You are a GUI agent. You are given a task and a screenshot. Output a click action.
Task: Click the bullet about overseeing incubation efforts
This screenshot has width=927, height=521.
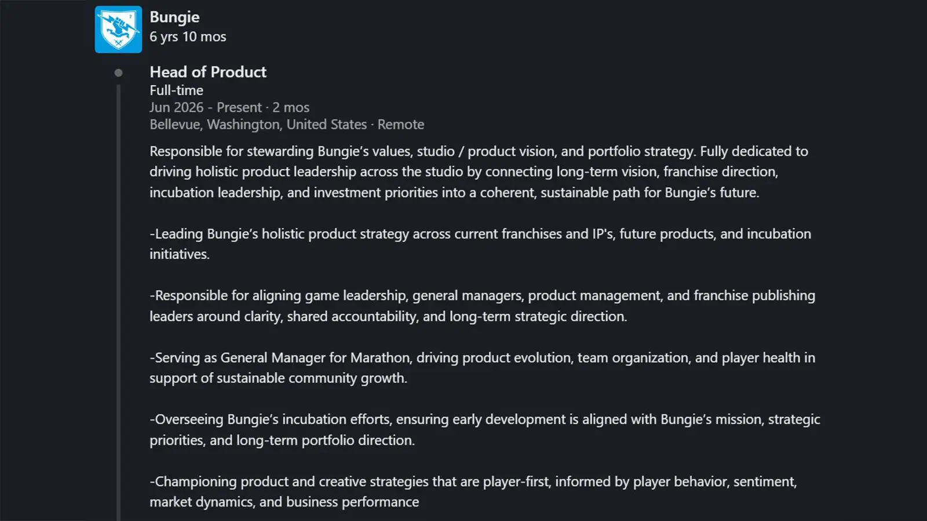pyautogui.click(x=485, y=430)
